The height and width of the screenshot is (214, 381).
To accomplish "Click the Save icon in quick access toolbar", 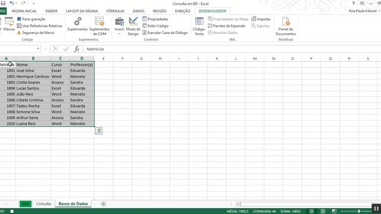I will tap(3, 3).
